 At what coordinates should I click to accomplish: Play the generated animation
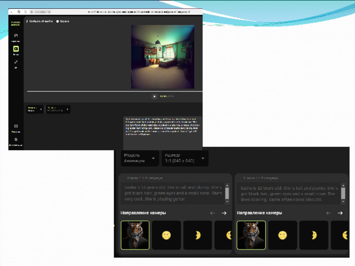[154, 96]
